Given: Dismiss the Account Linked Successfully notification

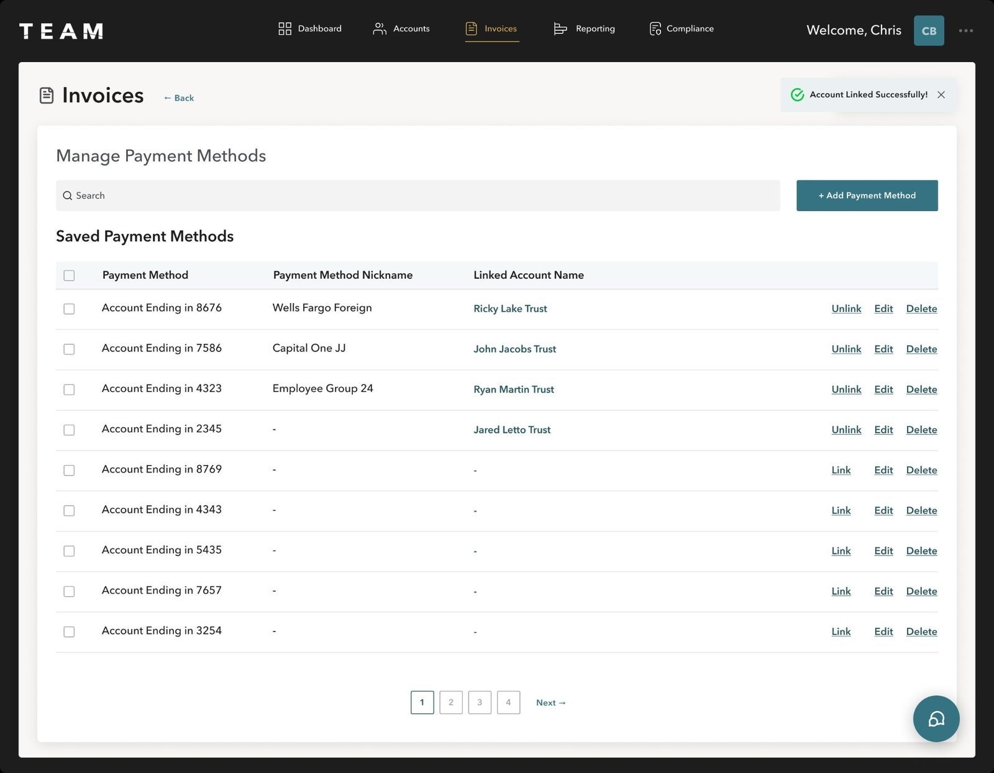Looking at the screenshot, I should pyautogui.click(x=941, y=94).
